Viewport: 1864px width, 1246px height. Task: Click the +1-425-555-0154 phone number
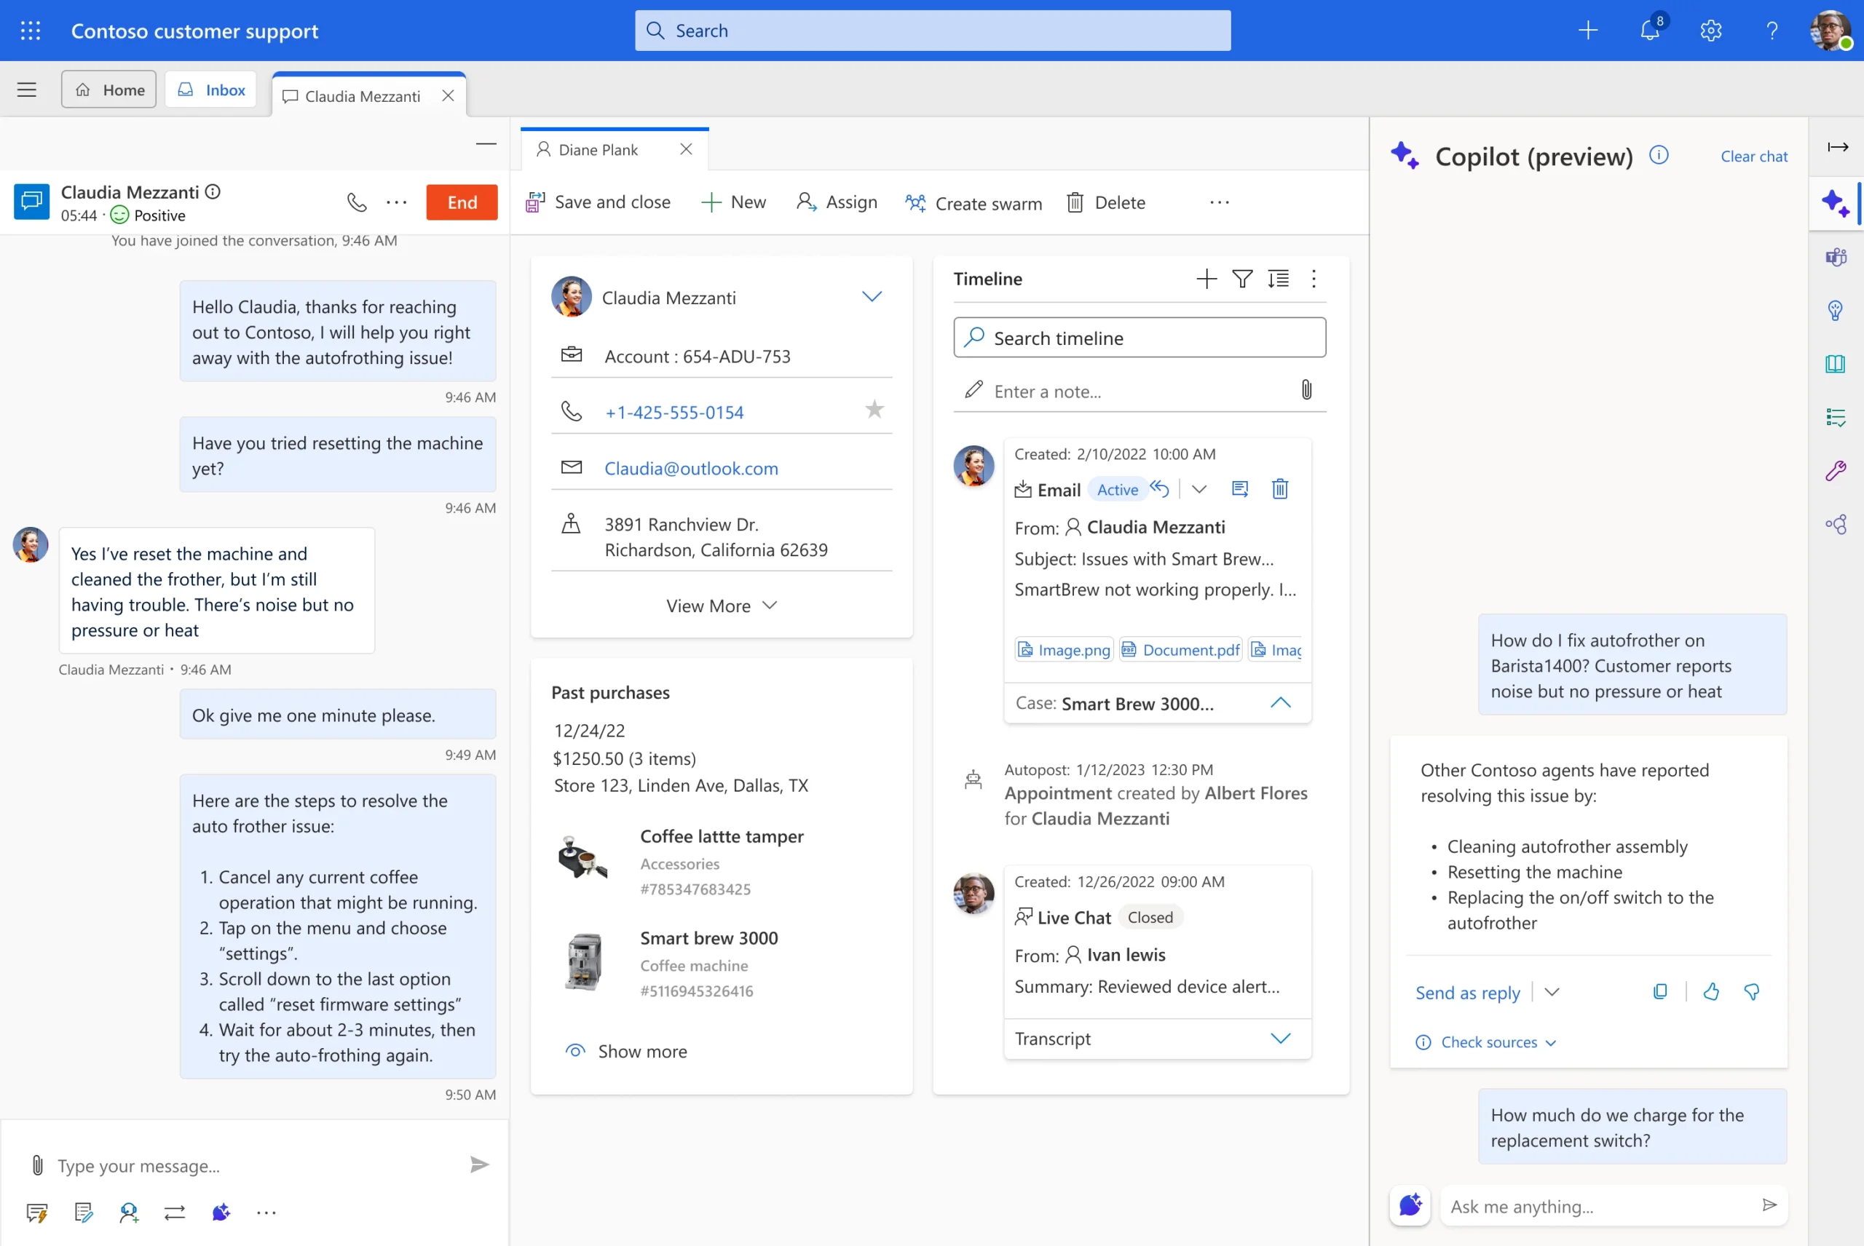(674, 412)
